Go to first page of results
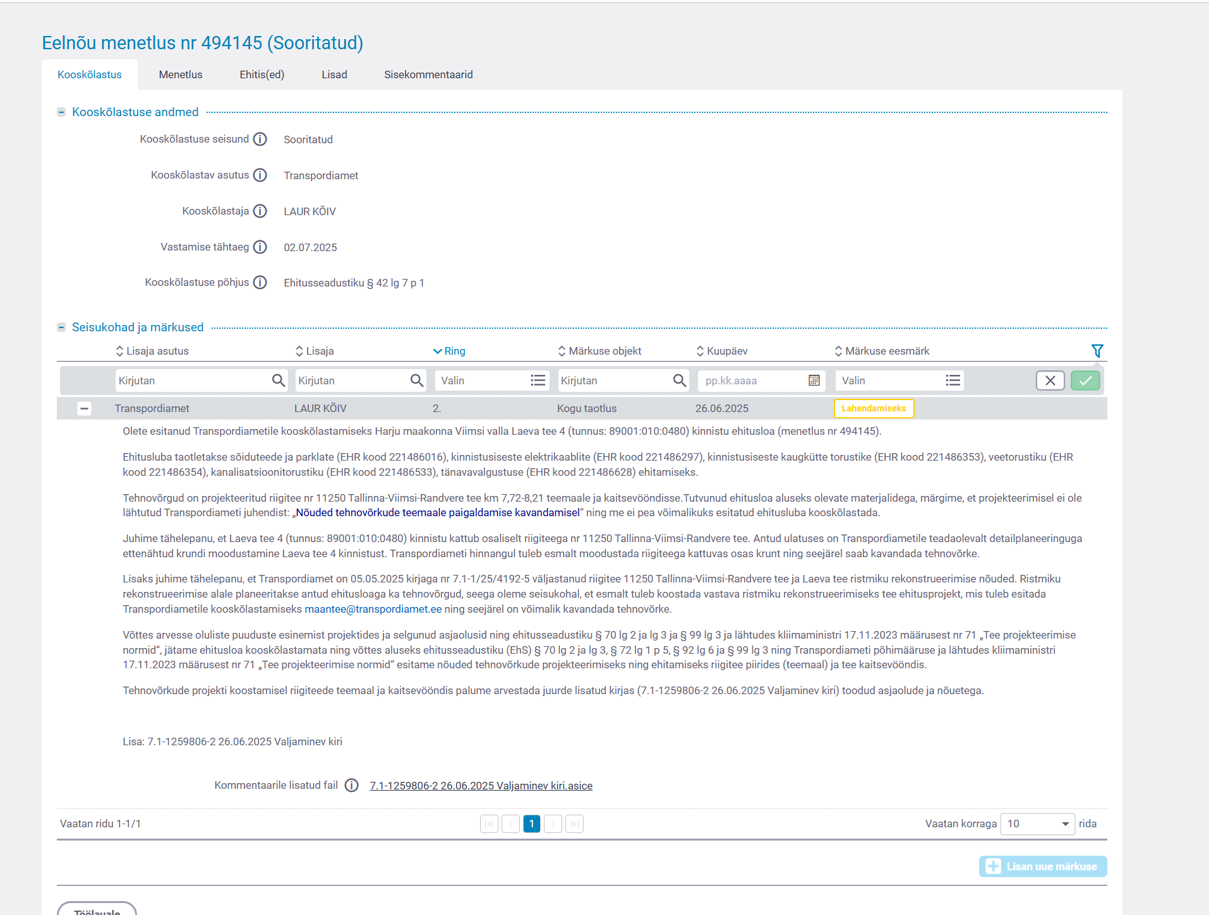 point(490,823)
